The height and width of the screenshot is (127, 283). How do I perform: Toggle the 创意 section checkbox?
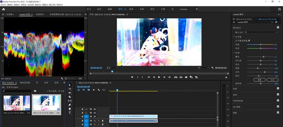click(278, 88)
